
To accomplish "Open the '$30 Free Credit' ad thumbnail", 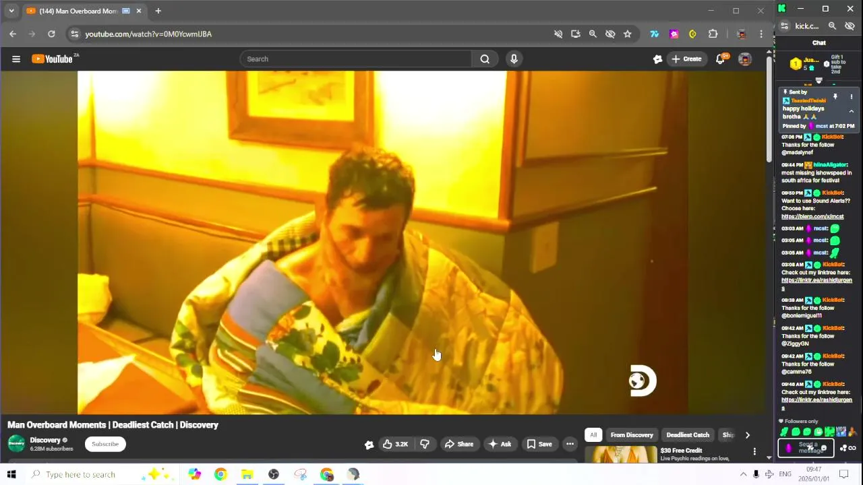I will click(621, 455).
